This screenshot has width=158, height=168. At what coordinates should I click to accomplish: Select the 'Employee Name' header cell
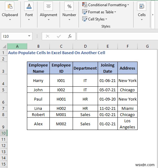[x=38, y=68]
